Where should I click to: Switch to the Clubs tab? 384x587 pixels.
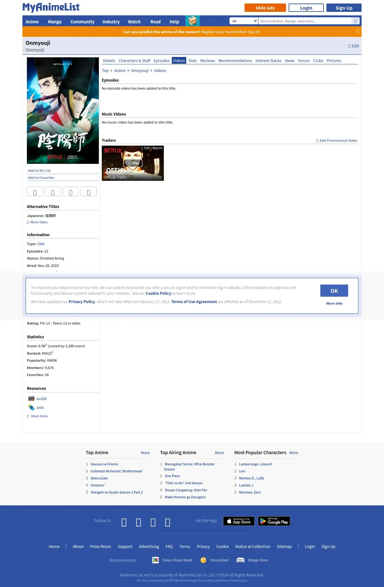coord(318,60)
